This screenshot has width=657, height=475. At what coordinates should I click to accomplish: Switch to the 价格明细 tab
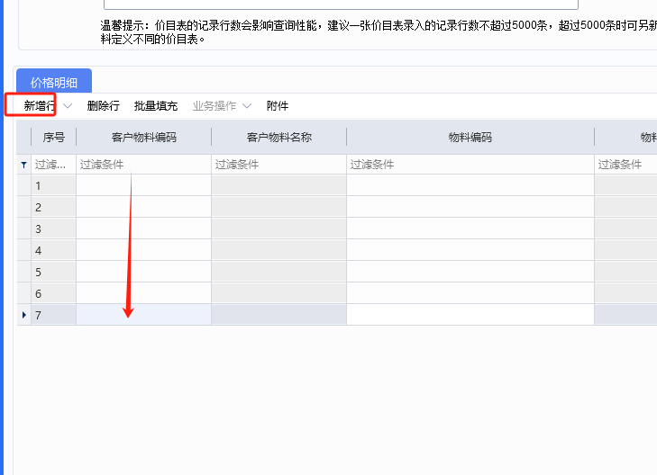coord(54,83)
